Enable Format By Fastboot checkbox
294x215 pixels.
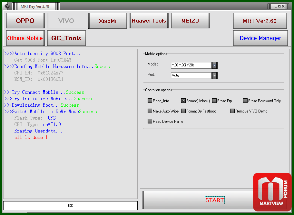pos(183,111)
